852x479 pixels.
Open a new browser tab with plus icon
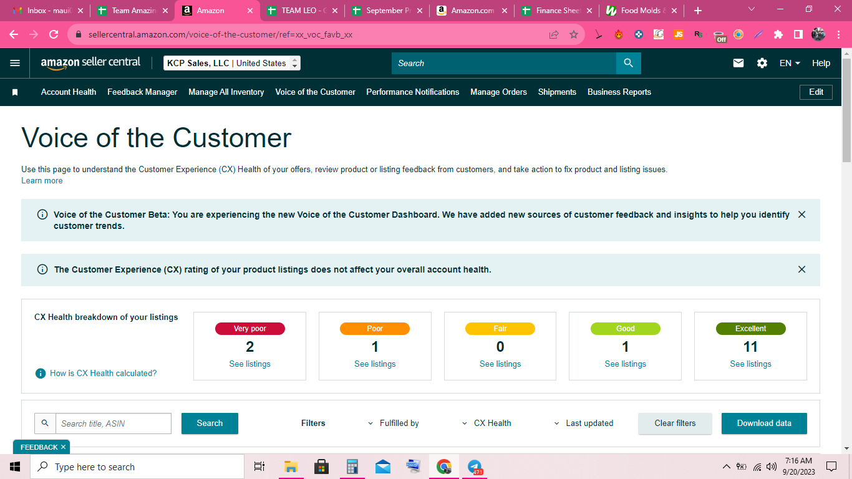[x=698, y=11]
